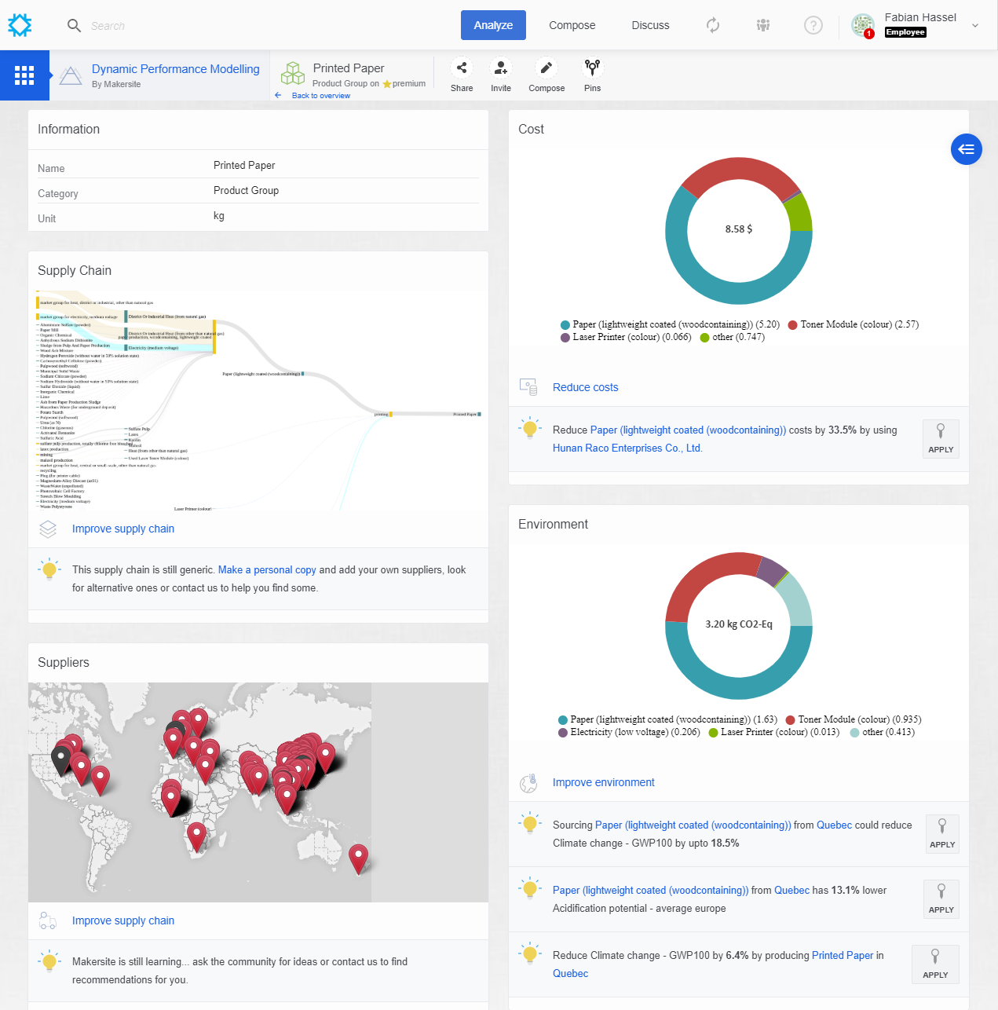This screenshot has width=998, height=1010.
Task: Open the Improve environment link
Action: 603,782
